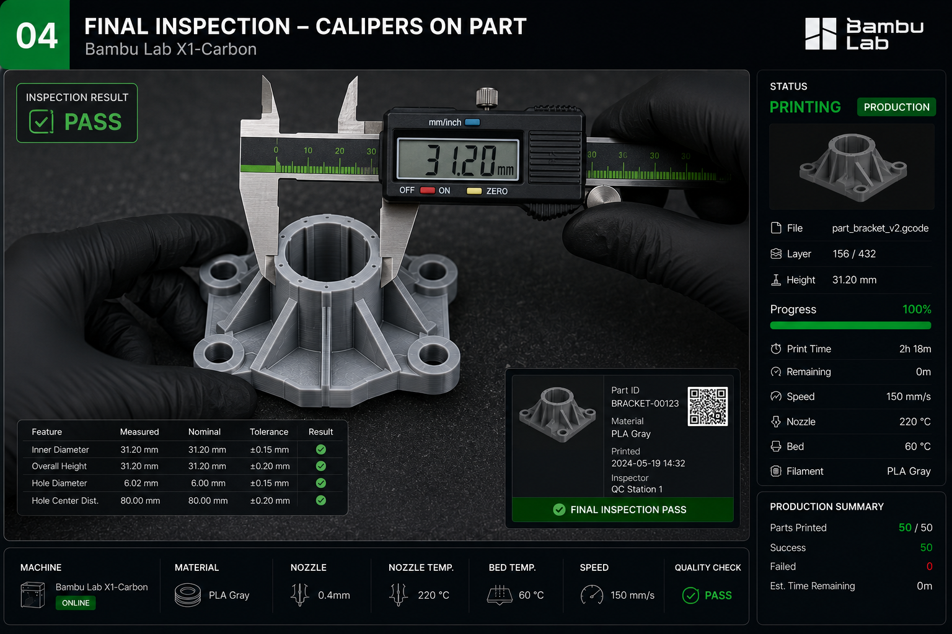Screen dimensions: 952x634
Task: Click the file name part_bracket_v2.gcode
Action: [x=880, y=228]
